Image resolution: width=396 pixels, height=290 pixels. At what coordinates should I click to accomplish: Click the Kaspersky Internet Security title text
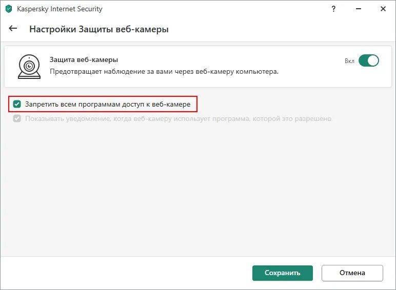pyautogui.click(x=60, y=9)
